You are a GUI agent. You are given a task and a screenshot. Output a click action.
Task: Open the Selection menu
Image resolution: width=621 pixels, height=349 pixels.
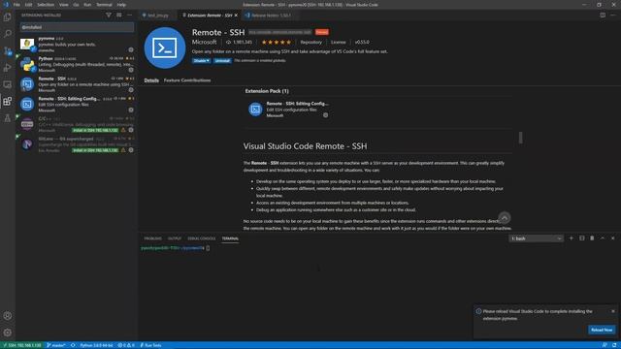46,5
